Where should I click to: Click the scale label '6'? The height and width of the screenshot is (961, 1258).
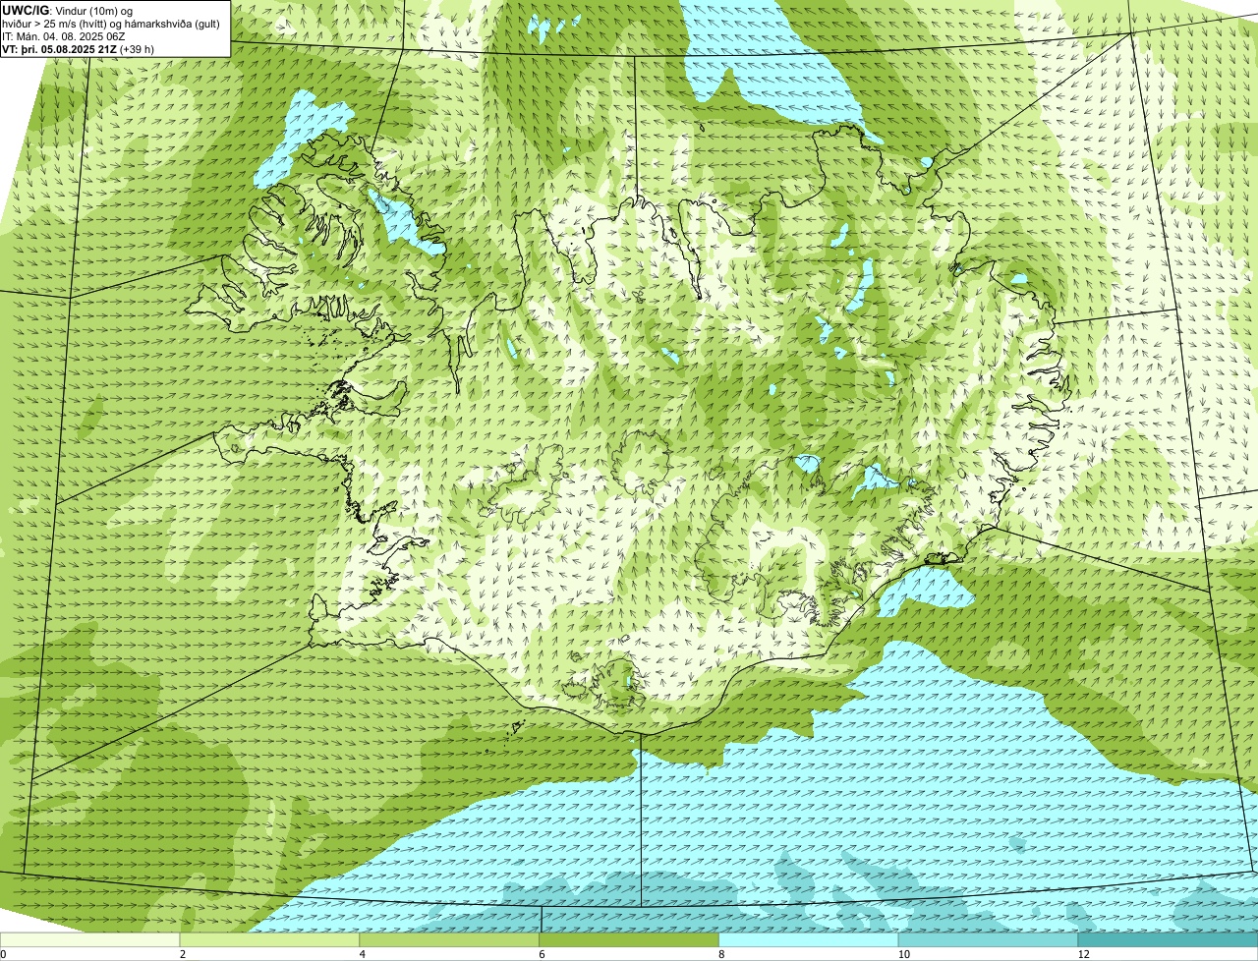tap(542, 954)
